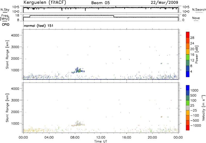Pick the yellow -25 to -100 velocity swatch
The image size is (206, 143).
(188, 113)
